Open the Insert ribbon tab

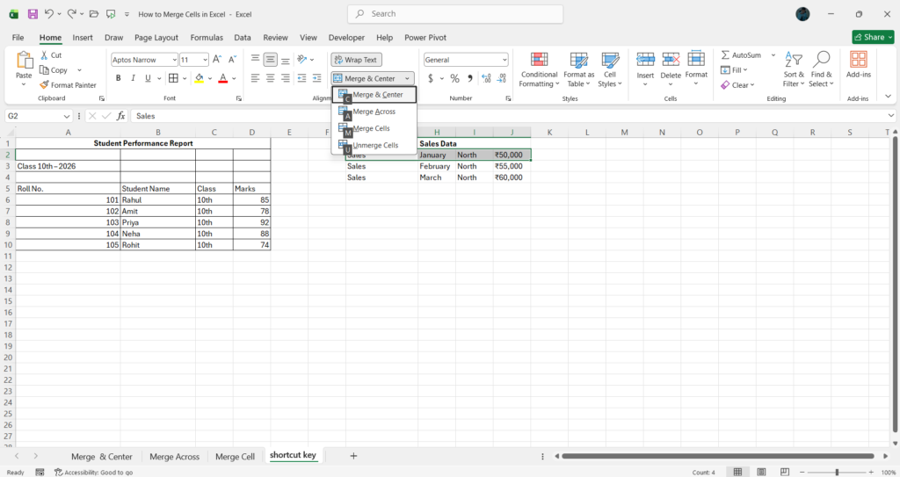point(83,37)
